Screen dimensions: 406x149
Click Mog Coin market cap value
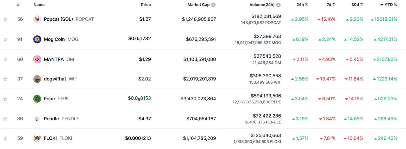[201, 39]
